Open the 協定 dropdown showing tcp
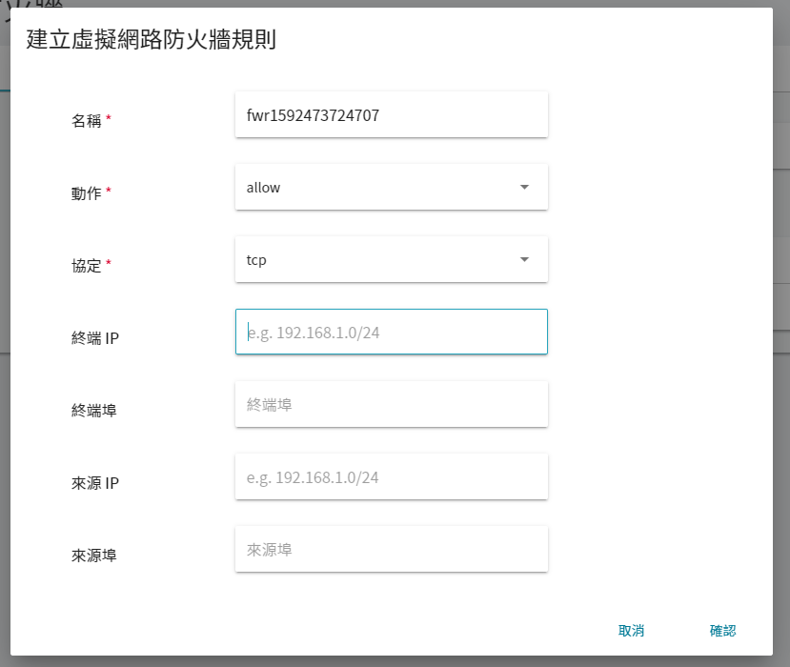The width and height of the screenshot is (790, 667). coord(391,259)
